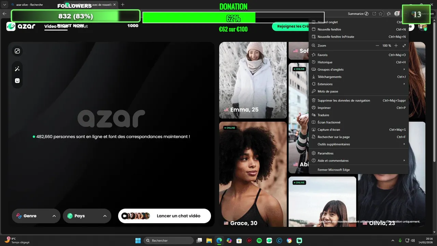Image resolution: width=437 pixels, height=246 pixels.
Task: Open Téléchargements menu entry
Action: pos(358,77)
